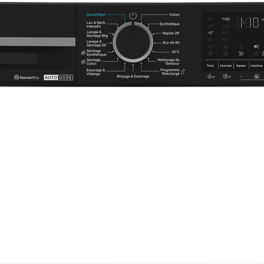Screen dimensions: 264x264
Task: Click the detergent drawer silver handle
Action: tap(37, 42)
